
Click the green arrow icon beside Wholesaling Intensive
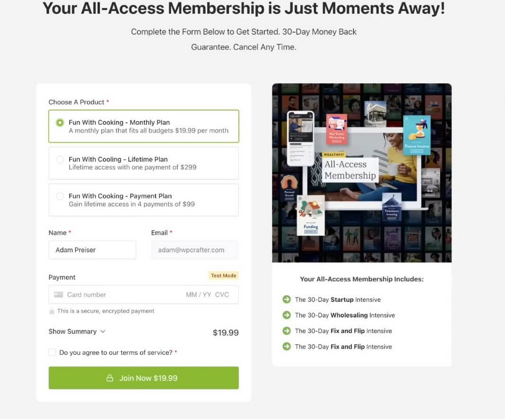pos(286,315)
